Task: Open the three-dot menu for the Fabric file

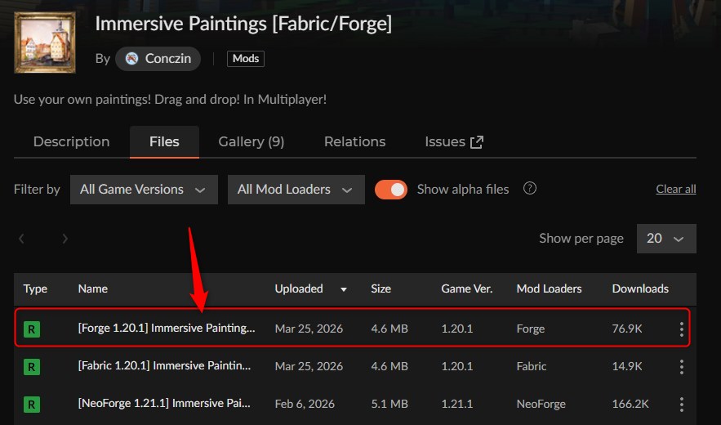Action: [x=682, y=366]
